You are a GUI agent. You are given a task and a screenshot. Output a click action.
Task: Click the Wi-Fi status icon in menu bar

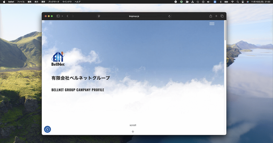point(232,2)
